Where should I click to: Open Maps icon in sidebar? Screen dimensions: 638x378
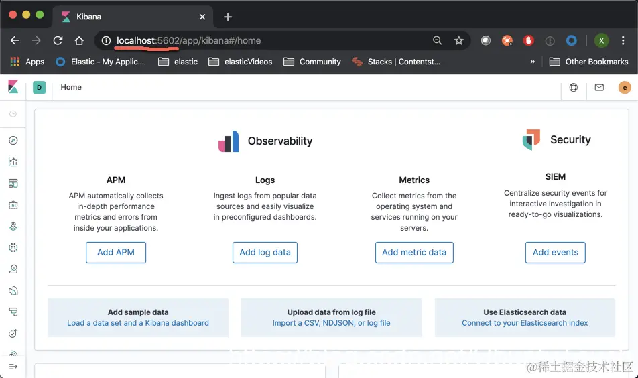pyautogui.click(x=13, y=227)
